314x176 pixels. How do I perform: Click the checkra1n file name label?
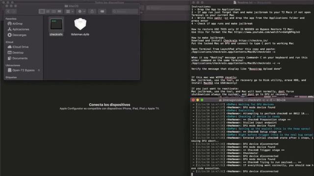[x=56, y=34]
